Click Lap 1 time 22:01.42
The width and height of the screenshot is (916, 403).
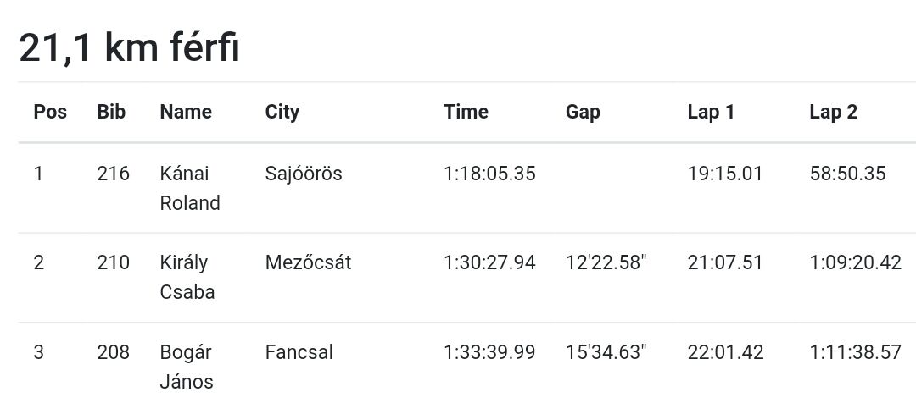pos(725,352)
